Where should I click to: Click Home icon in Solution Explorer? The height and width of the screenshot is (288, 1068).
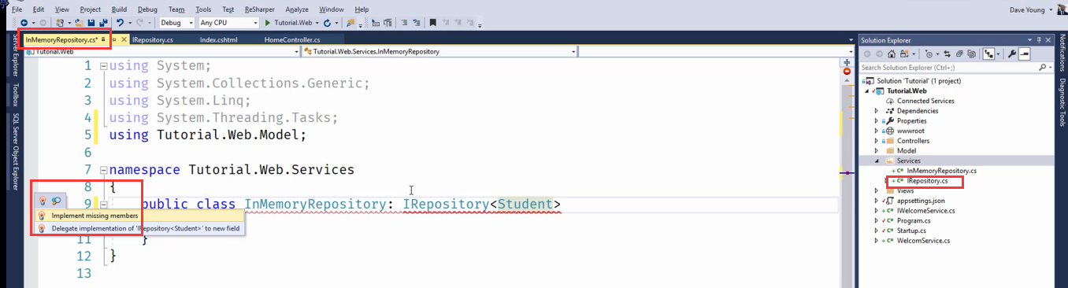click(892, 54)
